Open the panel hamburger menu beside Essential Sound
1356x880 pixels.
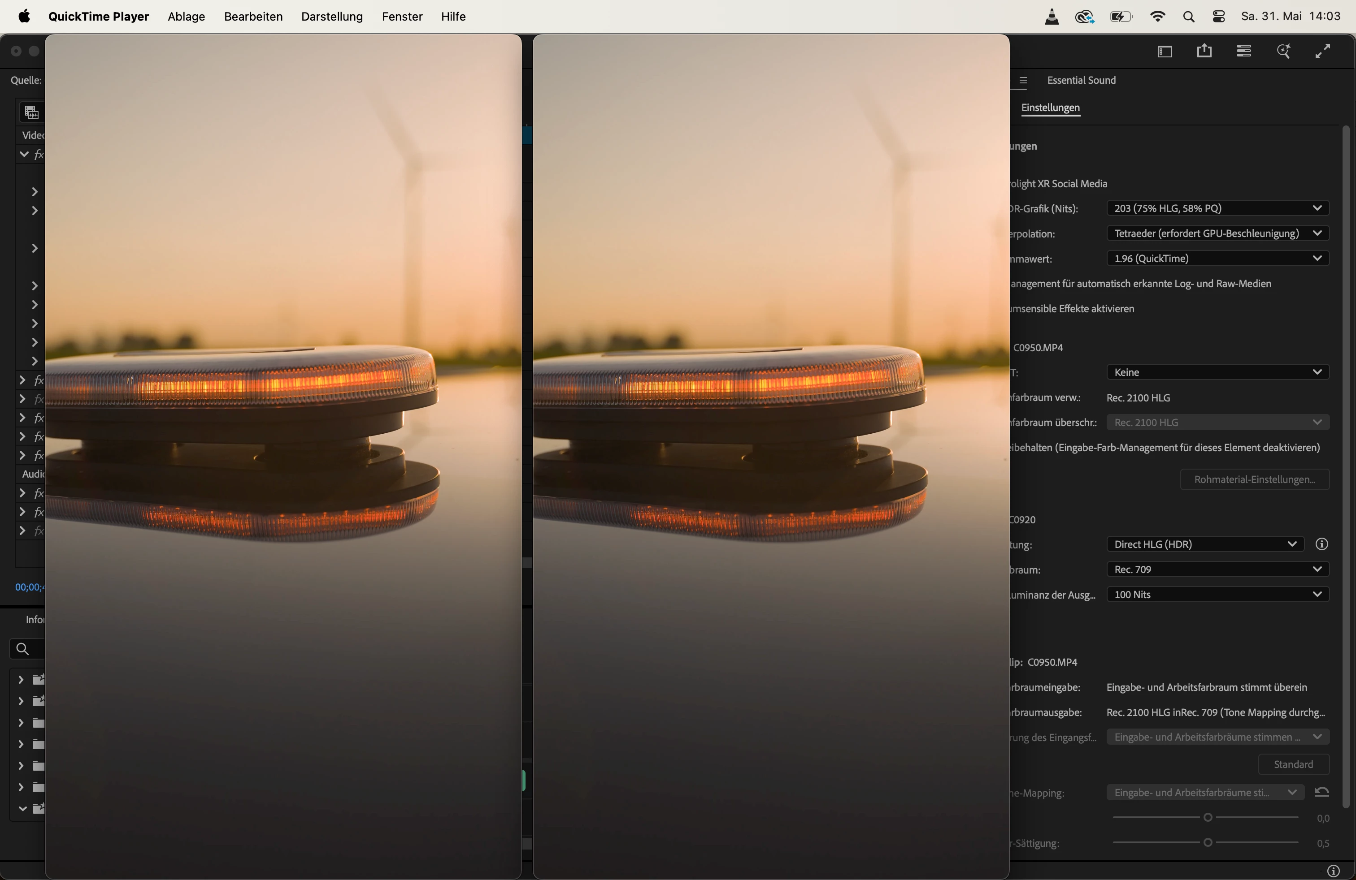point(1023,81)
